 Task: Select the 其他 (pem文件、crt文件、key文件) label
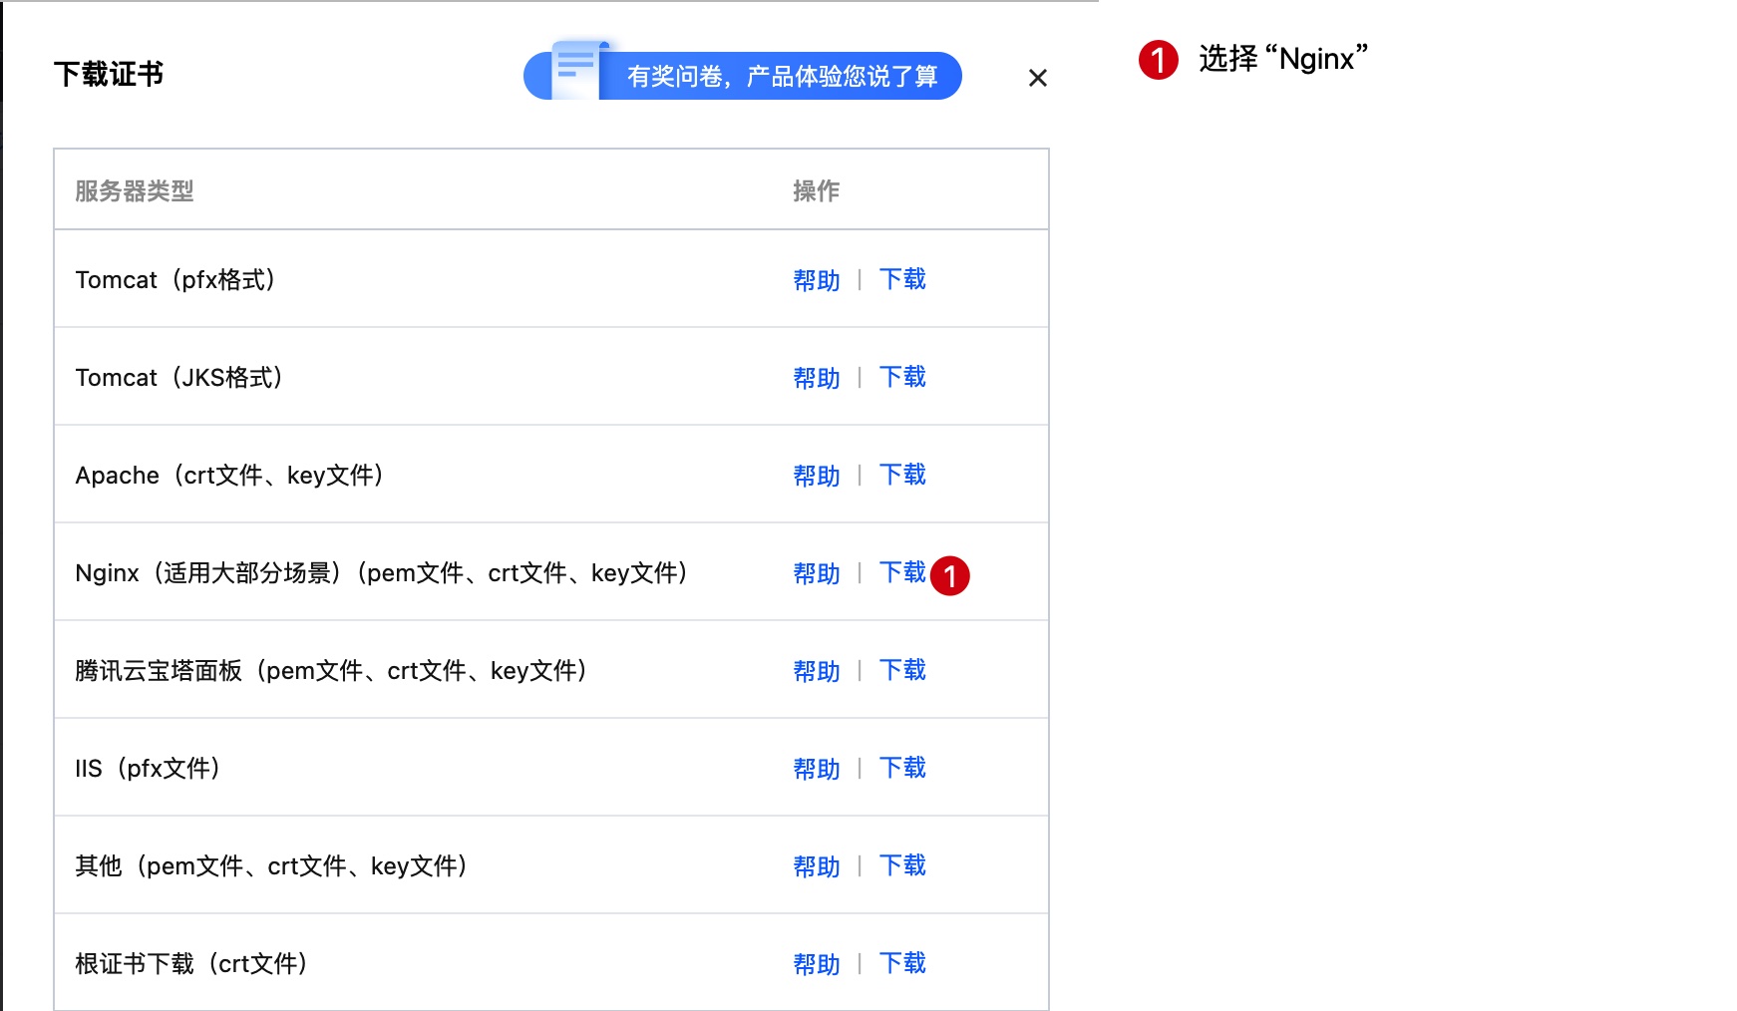271,866
